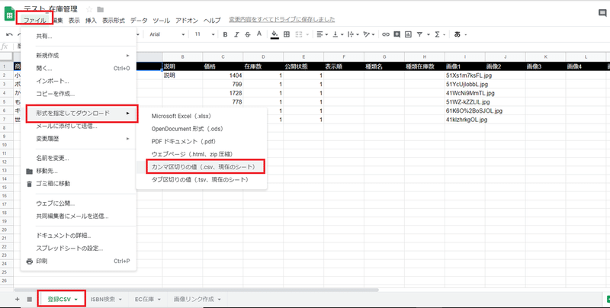Select cell containing 51Xs1m7ksFL.jpg

coord(465,75)
